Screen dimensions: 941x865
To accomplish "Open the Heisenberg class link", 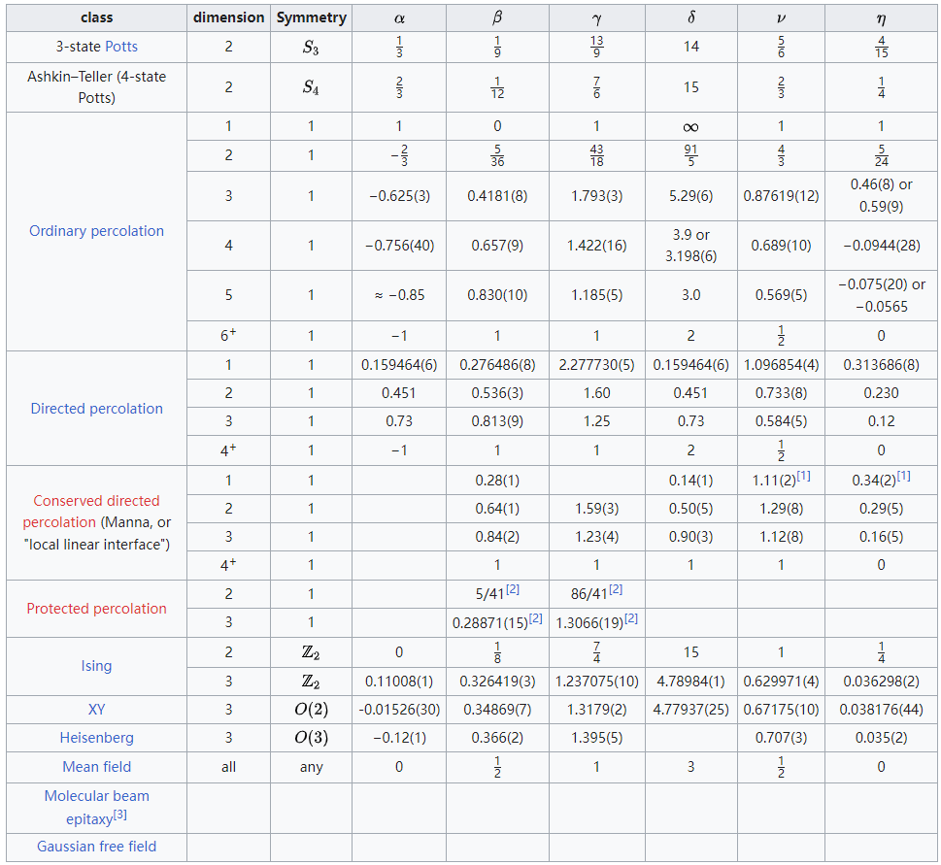I will click(96, 738).
